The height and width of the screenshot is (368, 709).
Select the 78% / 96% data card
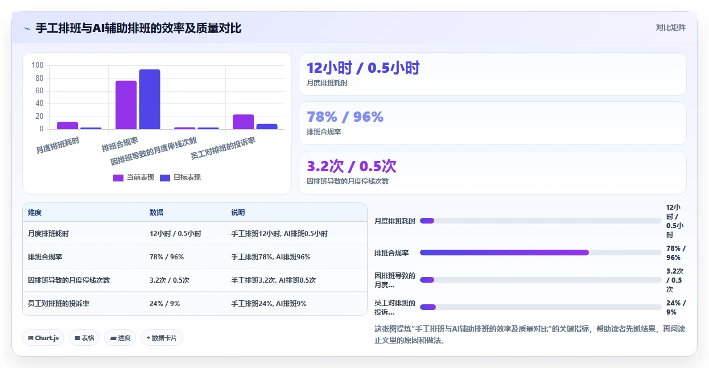(493, 123)
